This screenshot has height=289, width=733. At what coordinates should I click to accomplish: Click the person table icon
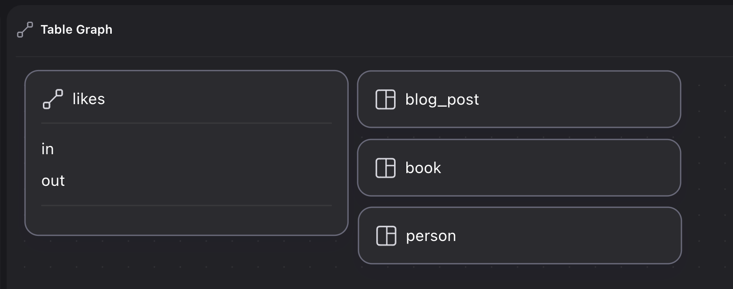386,235
